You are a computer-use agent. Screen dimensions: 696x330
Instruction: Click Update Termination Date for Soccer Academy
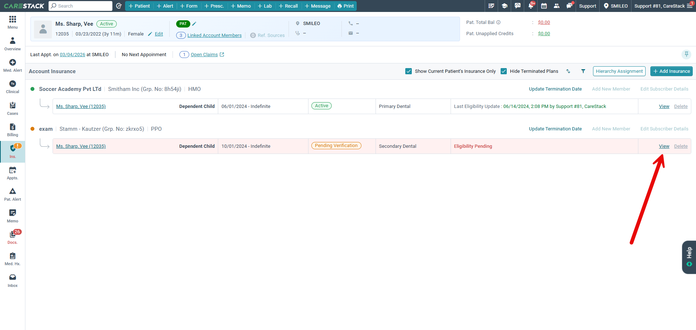click(555, 89)
